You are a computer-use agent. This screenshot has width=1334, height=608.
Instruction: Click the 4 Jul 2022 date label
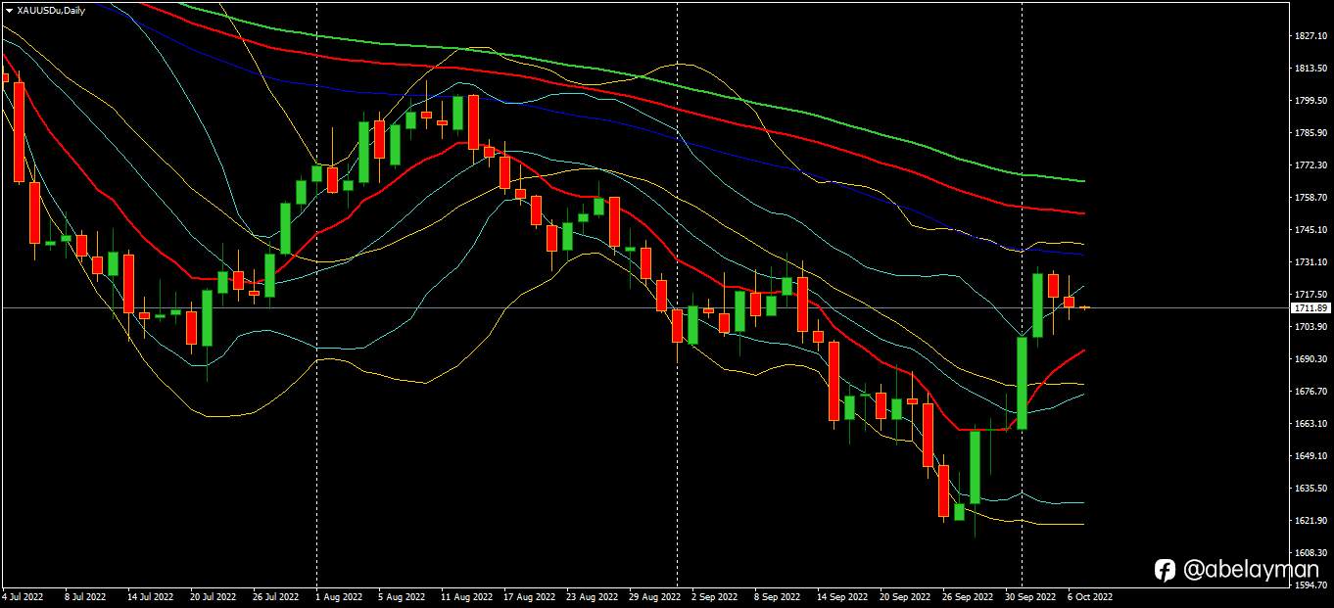pyautogui.click(x=24, y=595)
